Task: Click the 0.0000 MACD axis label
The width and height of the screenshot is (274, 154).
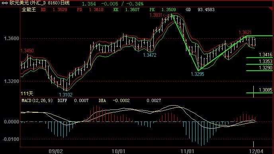Action: 12,122
